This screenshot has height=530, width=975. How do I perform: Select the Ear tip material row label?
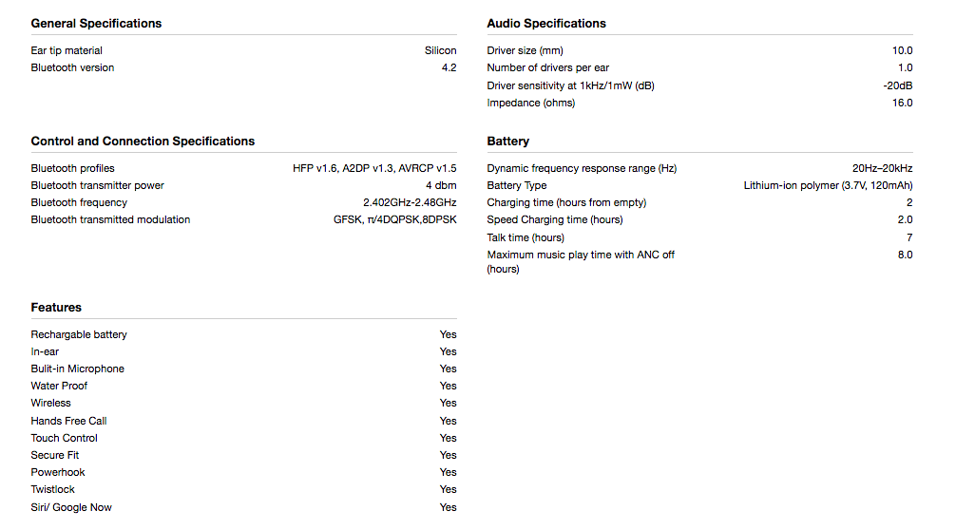click(67, 51)
